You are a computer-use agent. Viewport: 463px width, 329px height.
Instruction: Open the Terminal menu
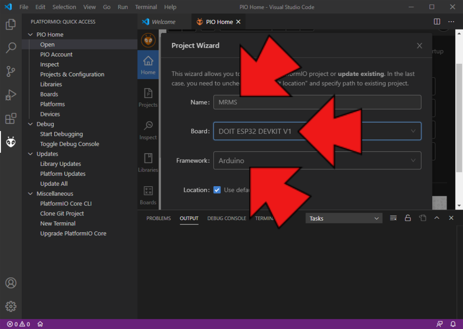coord(146,7)
